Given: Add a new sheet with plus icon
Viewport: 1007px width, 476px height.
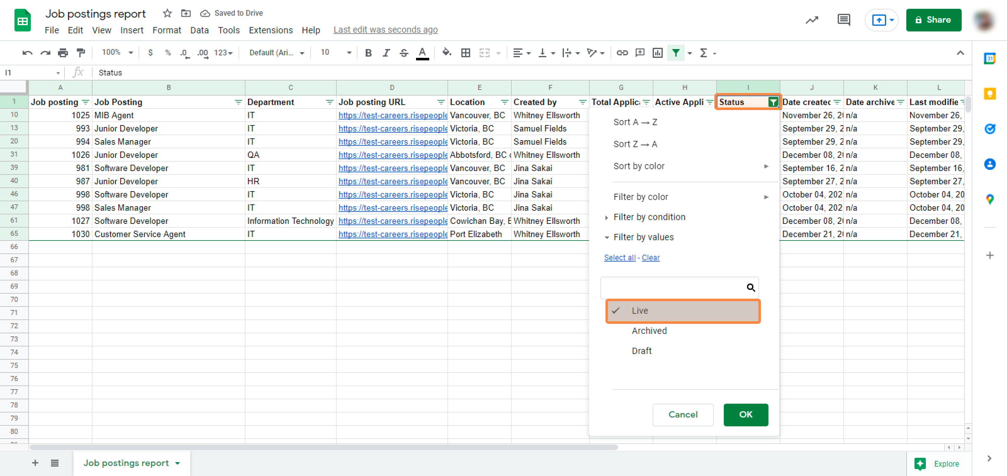Looking at the screenshot, I should (35, 463).
